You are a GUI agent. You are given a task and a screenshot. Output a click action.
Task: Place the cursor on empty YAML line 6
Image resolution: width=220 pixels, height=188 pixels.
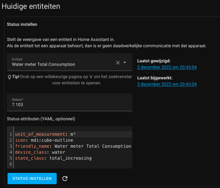coord(73,164)
